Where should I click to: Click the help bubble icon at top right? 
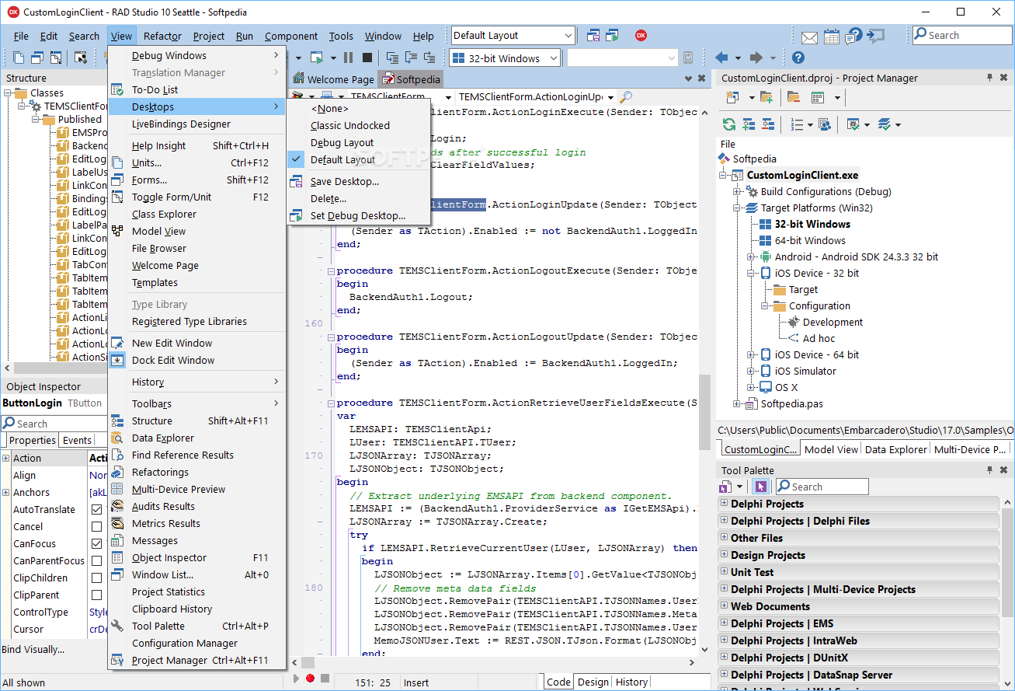click(854, 36)
